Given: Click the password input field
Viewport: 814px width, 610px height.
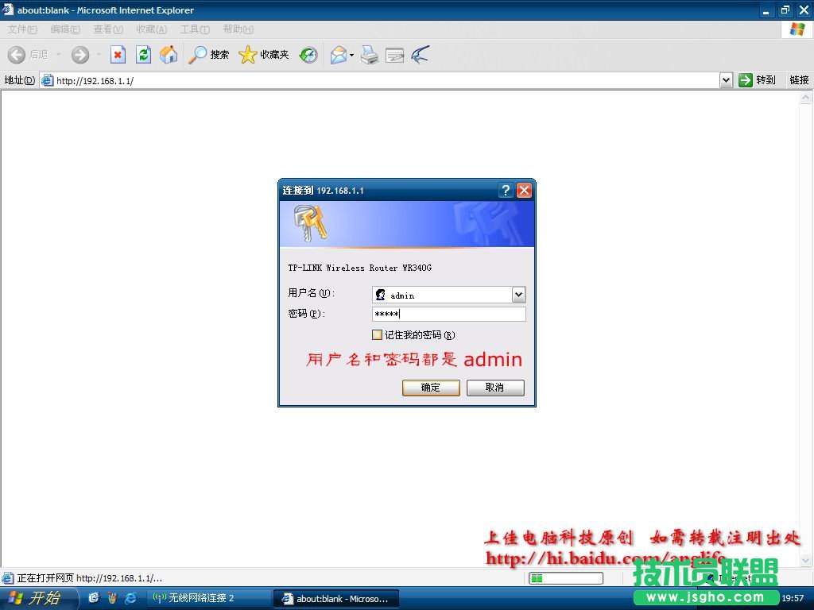Looking at the screenshot, I should tap(448, 314).
